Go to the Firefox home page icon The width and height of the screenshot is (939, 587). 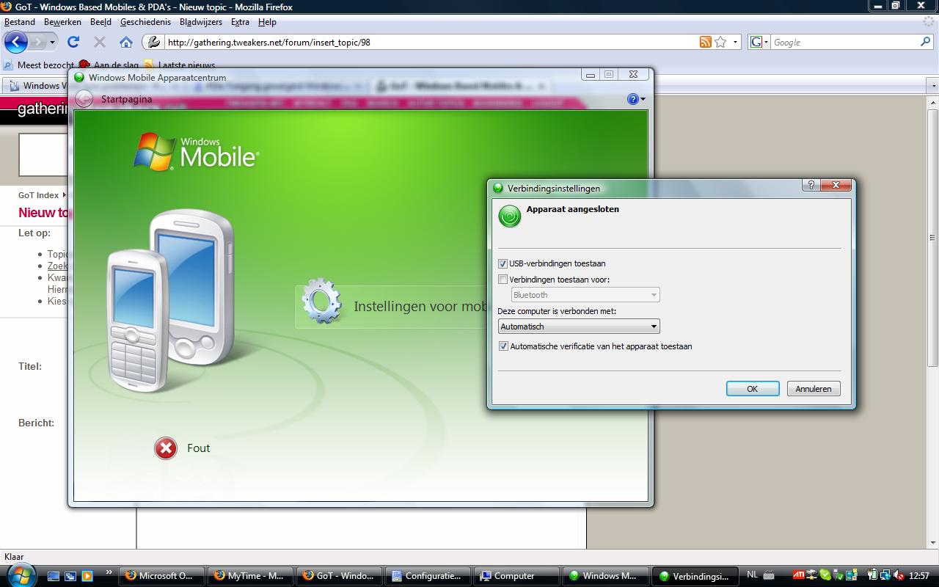(126, 42)
